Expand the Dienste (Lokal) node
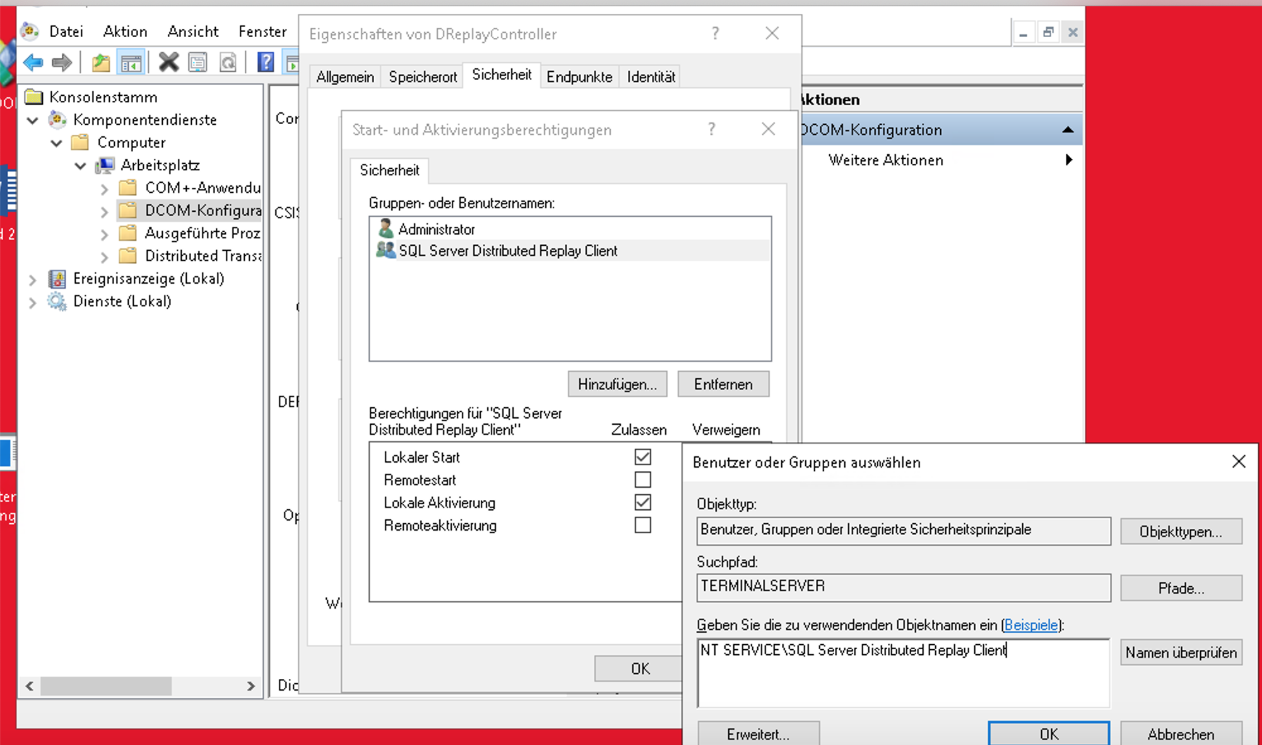Image resolution: width=1262 pixels, height=745 pixels. click(33, 303)
